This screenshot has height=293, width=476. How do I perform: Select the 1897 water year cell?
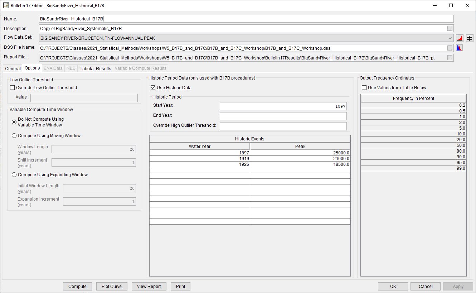(200, 153)
